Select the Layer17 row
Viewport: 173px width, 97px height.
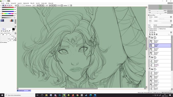tap(160, 81)
